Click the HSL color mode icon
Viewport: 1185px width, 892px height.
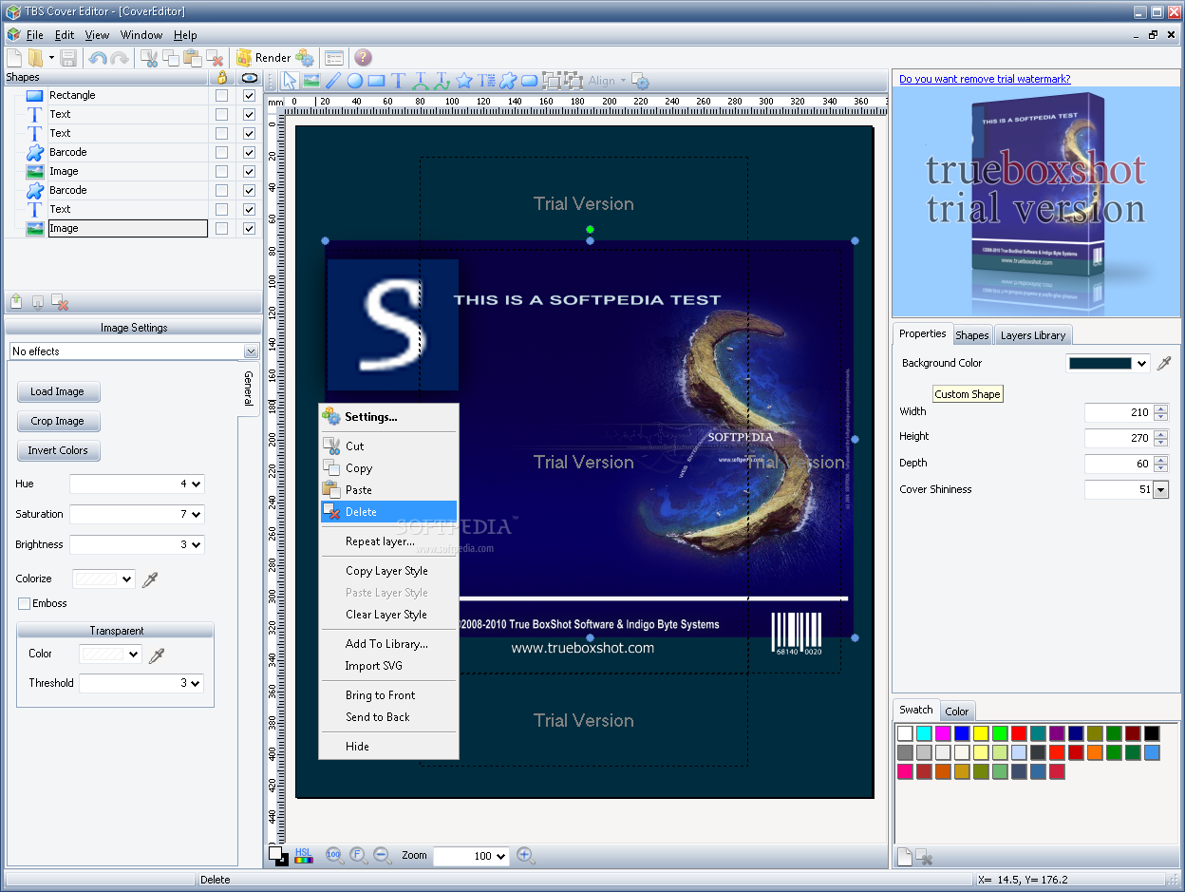point(304,856)
